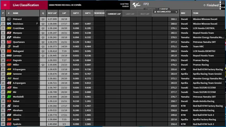Click LCR Honda CASTROL team name
The height and width of the screenshot is (127, 226).
(204, 28)
